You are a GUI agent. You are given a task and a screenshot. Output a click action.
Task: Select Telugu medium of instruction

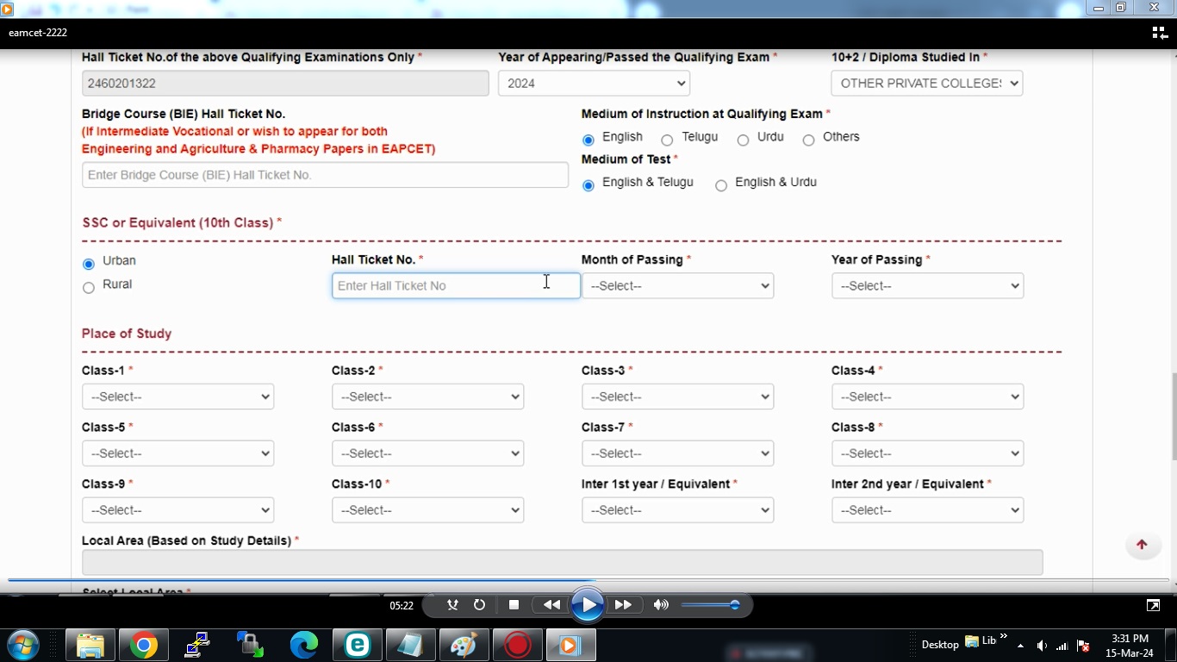(x=667, y=140)
